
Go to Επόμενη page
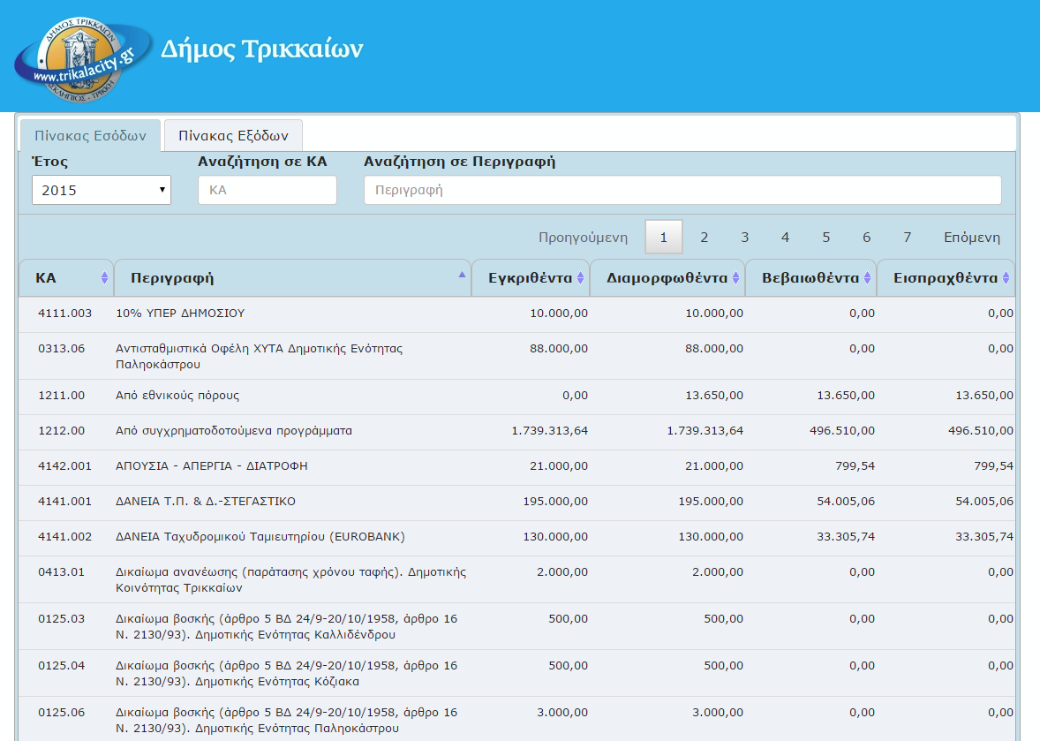pyautogui.click(x=971, y=238)
